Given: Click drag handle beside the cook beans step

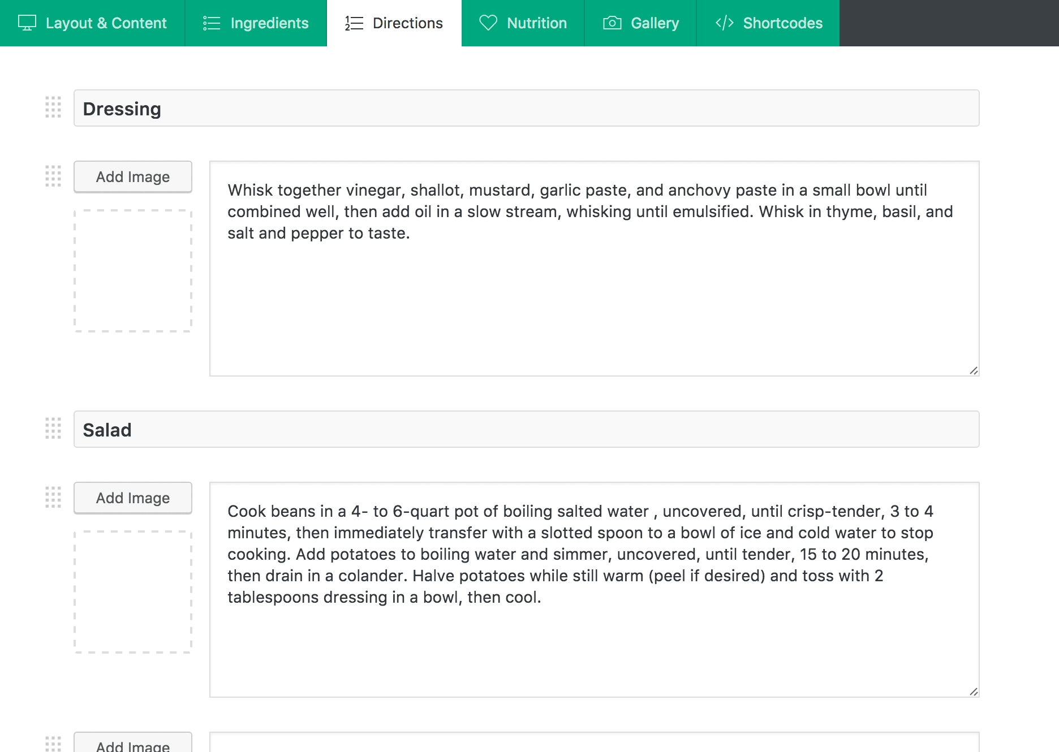Looking at the screenshot, I should [53, 498].
